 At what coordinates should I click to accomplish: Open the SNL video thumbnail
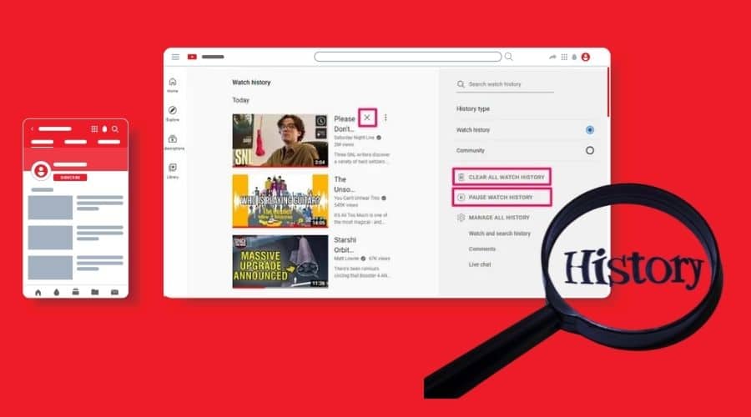(x=280, y=140)
